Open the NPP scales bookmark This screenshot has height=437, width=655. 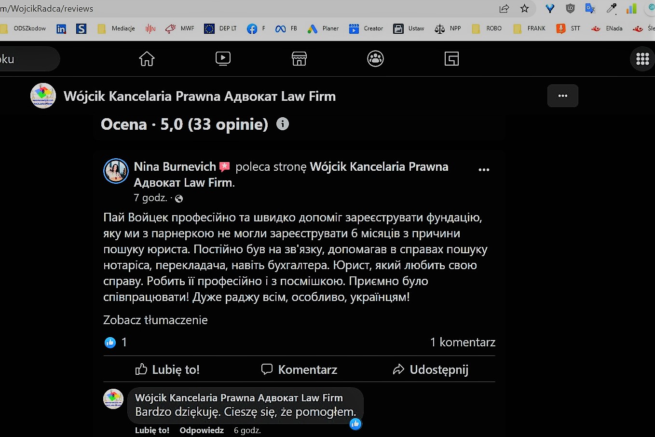point(448,28)
